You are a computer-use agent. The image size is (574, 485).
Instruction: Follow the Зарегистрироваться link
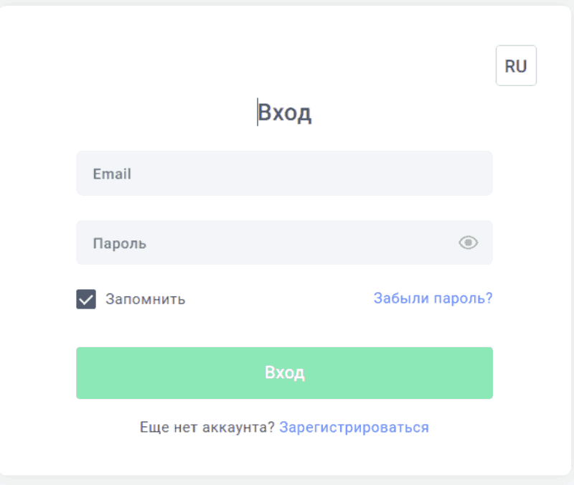pyautogui.click(x=354, y=428)
